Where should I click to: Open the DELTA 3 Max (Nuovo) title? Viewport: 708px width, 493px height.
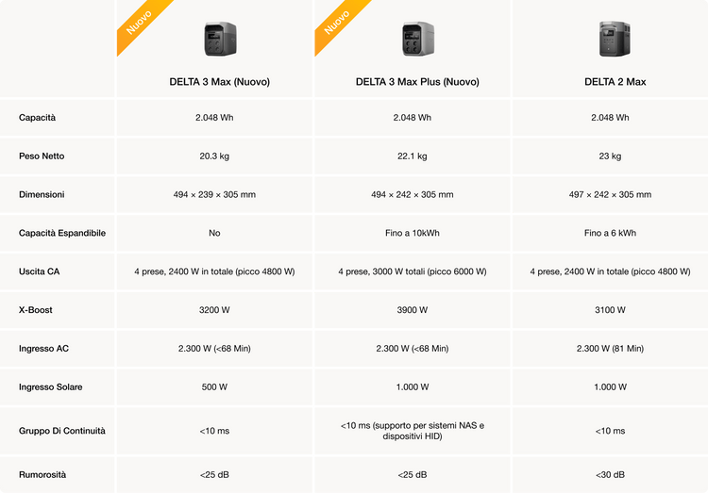[x=213, y=82]
